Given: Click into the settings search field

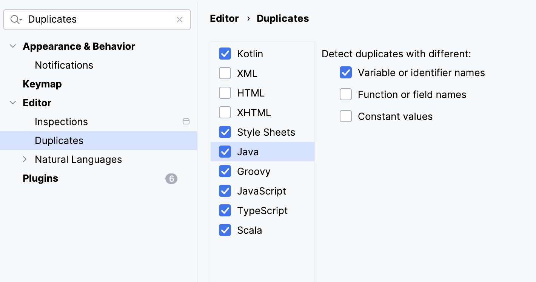Looking at the screenshot, I should point(98,20).
